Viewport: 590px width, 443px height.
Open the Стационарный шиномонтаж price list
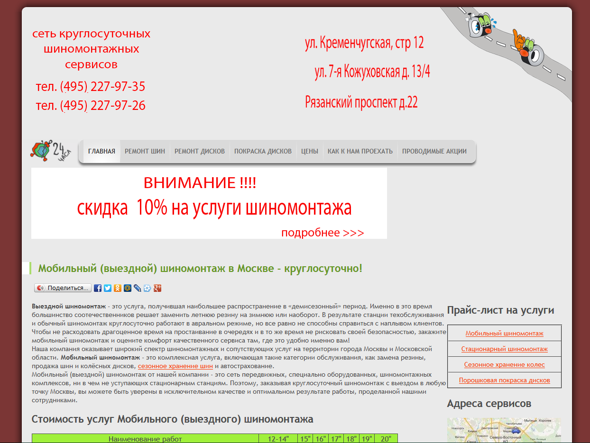[504, 348]
